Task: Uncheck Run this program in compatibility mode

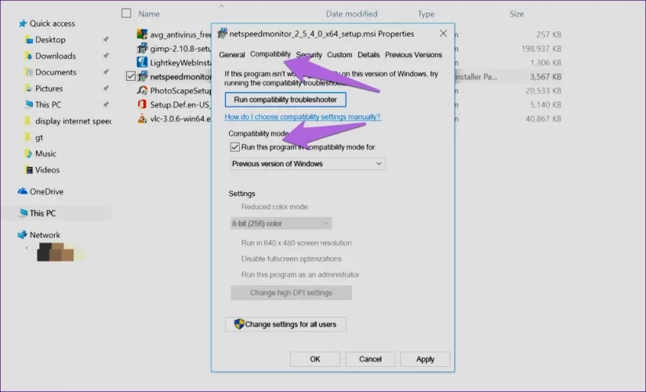Action: pyautogui.click(x=234, y=147)
